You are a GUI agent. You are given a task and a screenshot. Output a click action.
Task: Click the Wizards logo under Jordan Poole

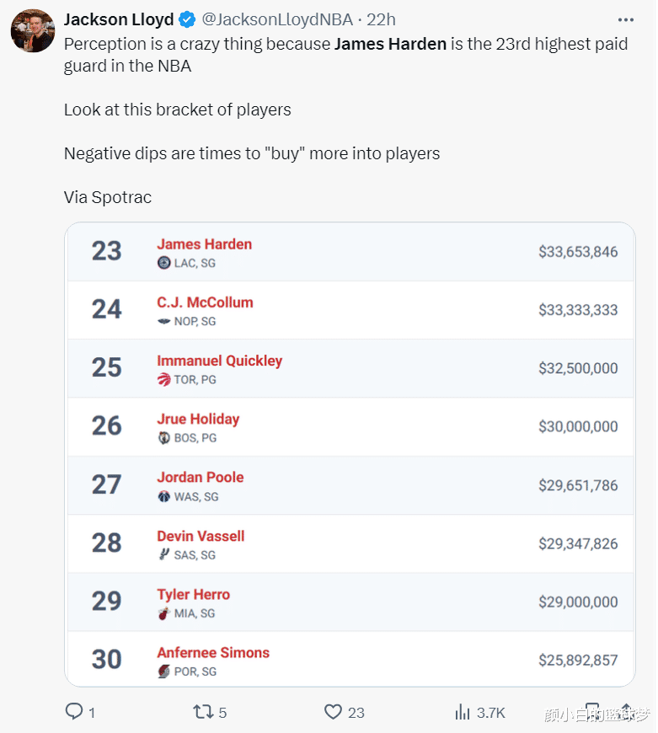[163, 497]
